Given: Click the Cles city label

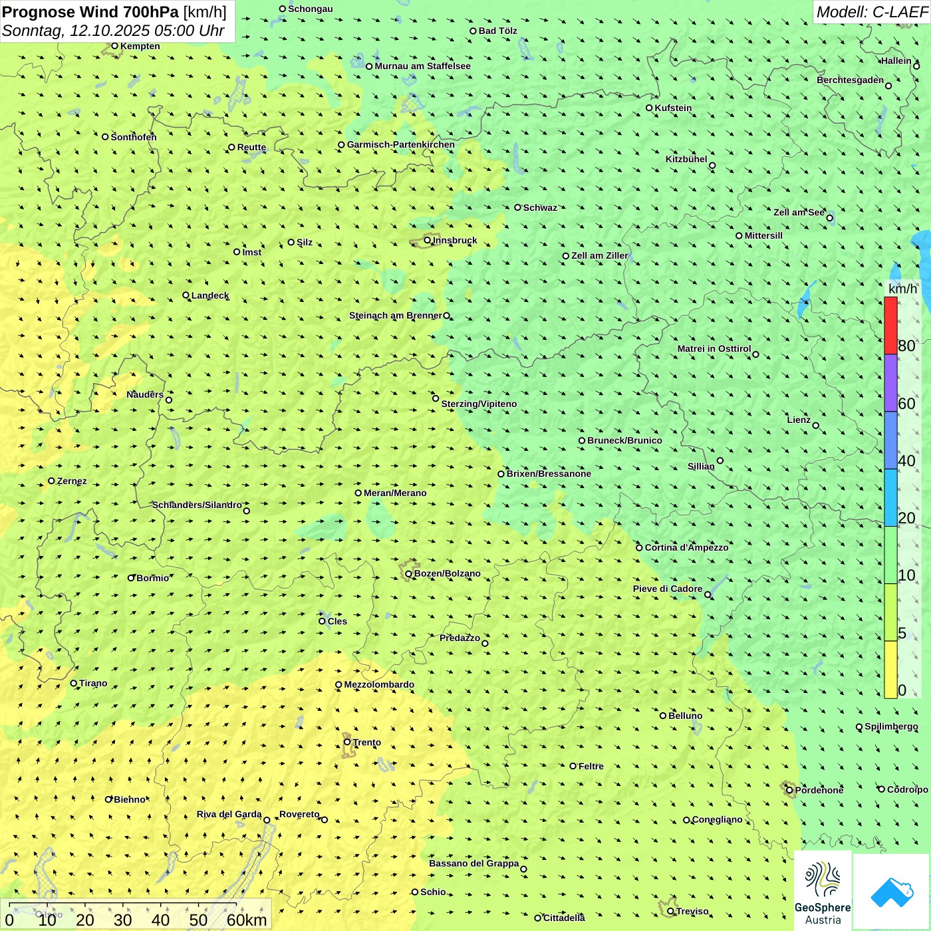Looking at the screenshot, I should tap(337, 621).
